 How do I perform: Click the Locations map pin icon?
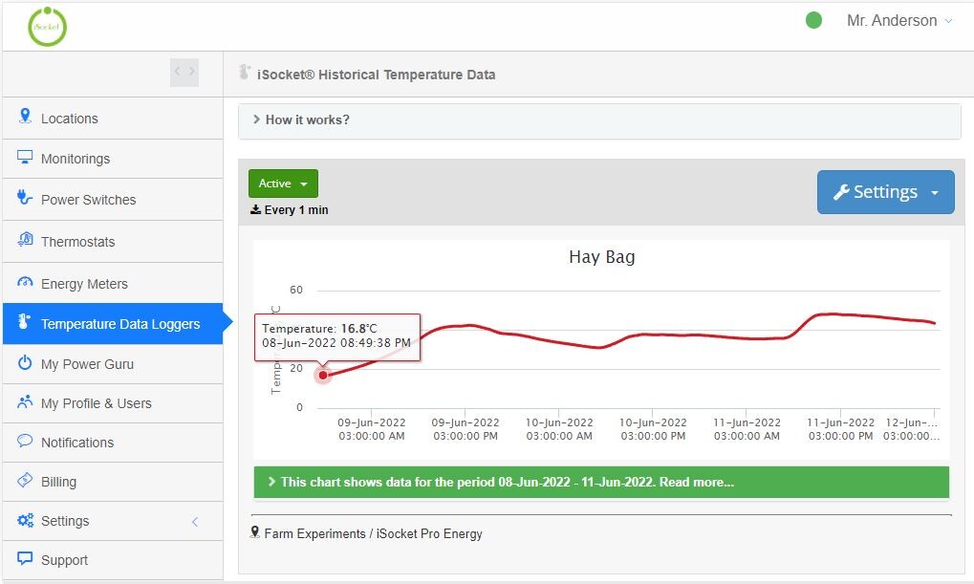(x=25, y=117)
